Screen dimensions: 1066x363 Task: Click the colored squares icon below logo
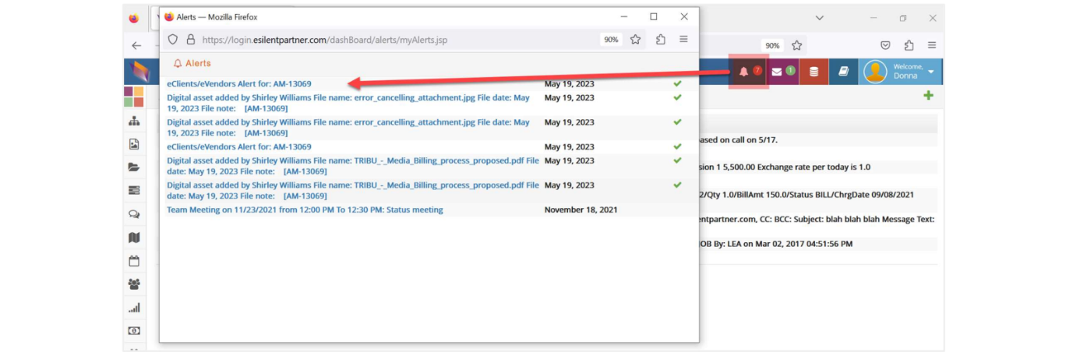tap(133, 97)
